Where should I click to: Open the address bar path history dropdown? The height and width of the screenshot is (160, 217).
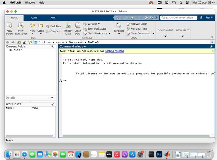point(208,42)
